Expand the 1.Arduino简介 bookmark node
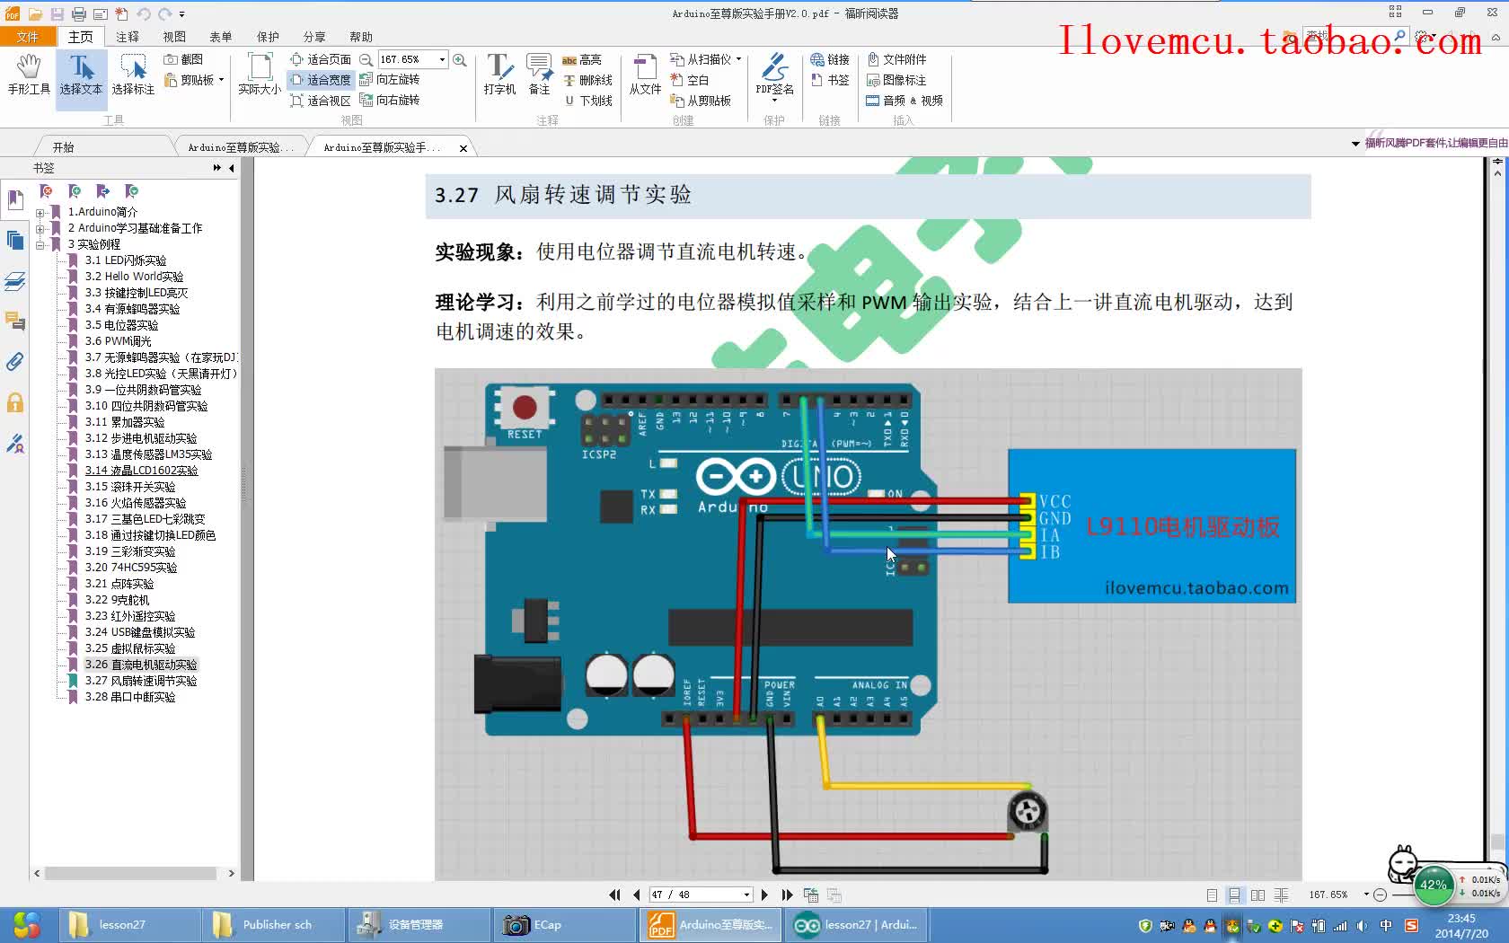This screenshot has height=943, width=1509. [40, 213]
